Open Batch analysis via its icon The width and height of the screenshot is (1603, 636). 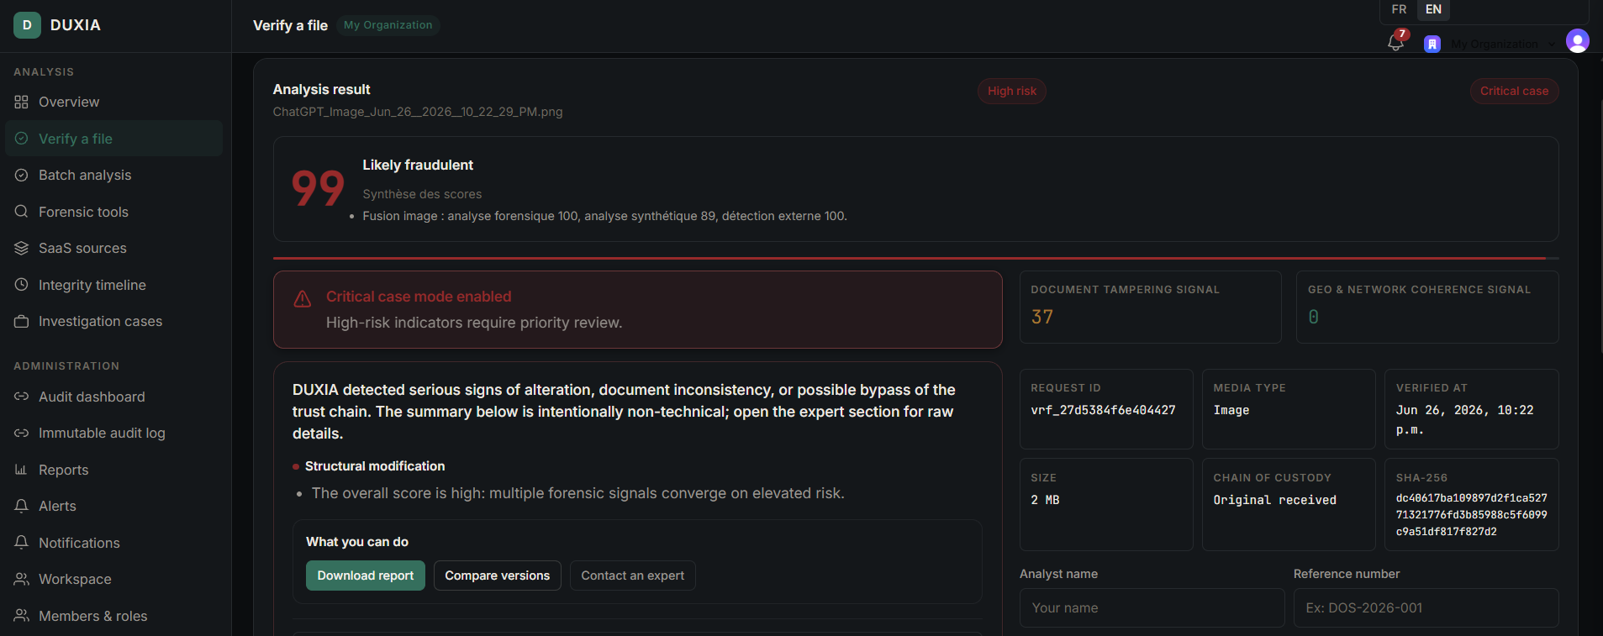tap(22, 175)
